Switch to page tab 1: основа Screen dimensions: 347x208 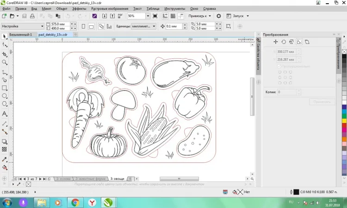click(x=63, y=178)
